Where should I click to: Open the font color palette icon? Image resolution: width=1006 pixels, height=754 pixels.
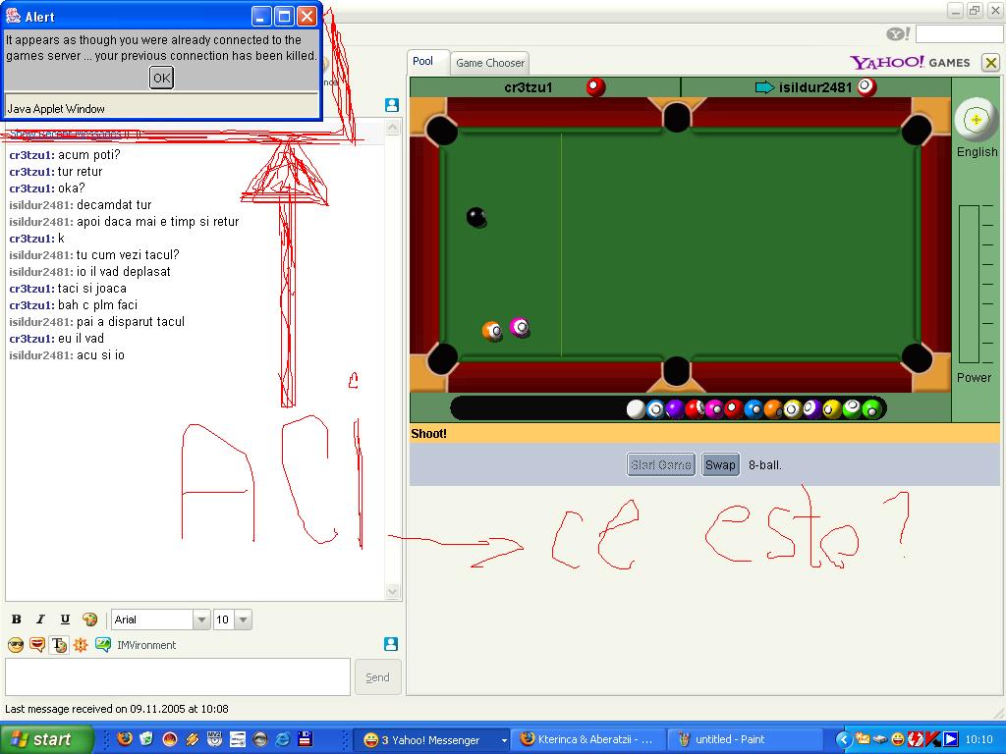89,619
